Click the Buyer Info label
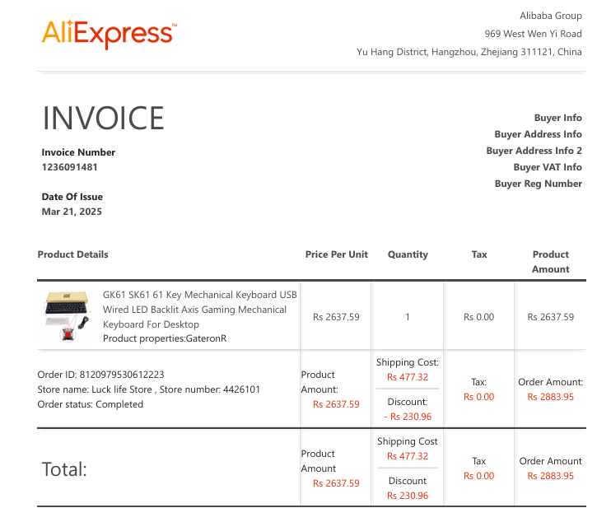The height and width of the screenshot is (522, 611). [557, 118]
